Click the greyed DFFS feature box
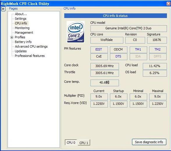171x151 pixels. point(158,57)
